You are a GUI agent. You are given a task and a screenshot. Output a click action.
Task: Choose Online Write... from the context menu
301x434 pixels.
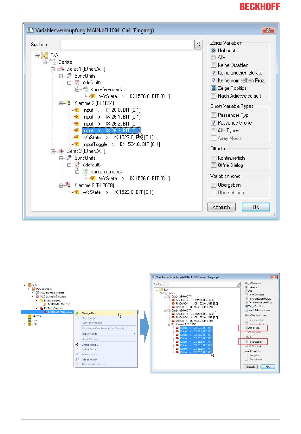point(106,345)
